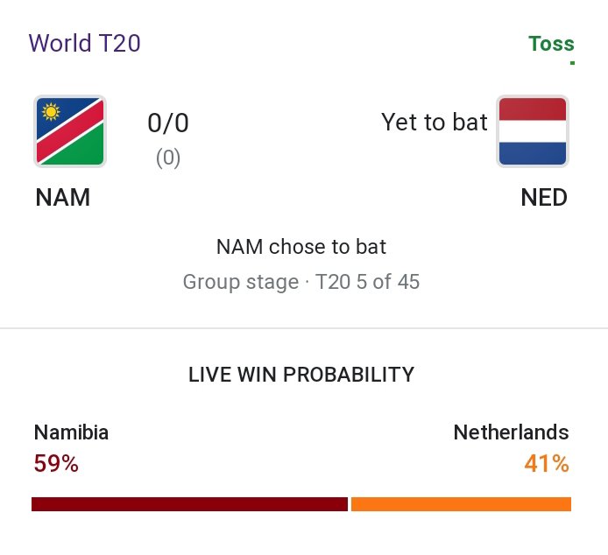Click the (0) overs count
608x555 pixels.
point(168,158)
